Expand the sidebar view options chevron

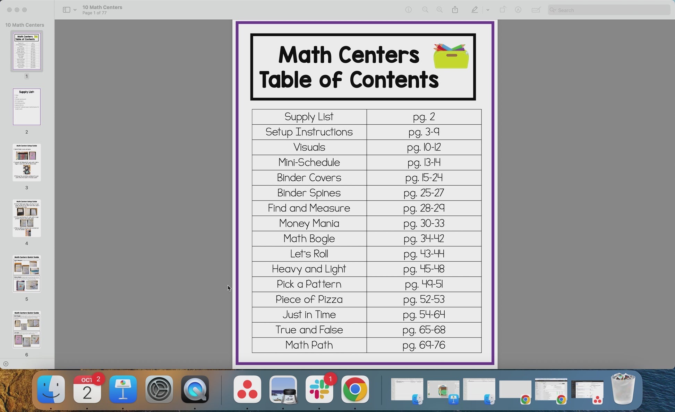click(x=75, y=10)
